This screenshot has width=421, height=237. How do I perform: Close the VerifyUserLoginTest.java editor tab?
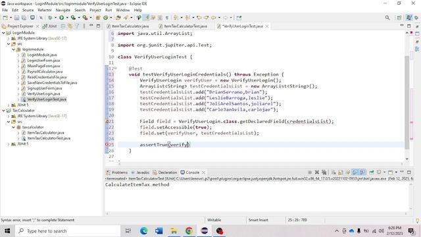[267, 26]
